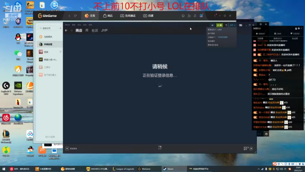Screen dimensions: 305x172
Task: Open Steam announcements megaphone icon
Action: click(212, 25)
